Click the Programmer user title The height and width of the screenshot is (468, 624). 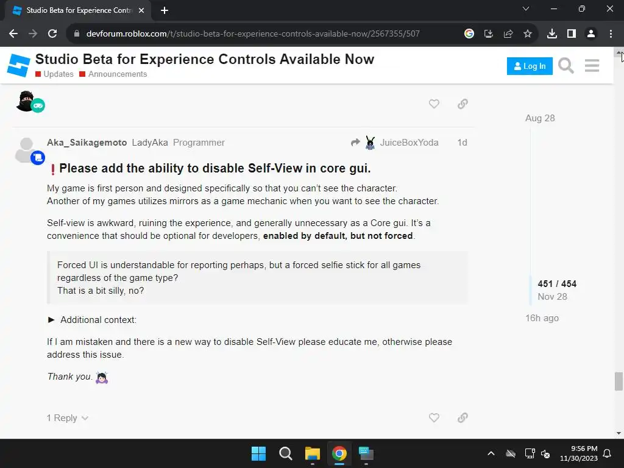tap(199, 143)
